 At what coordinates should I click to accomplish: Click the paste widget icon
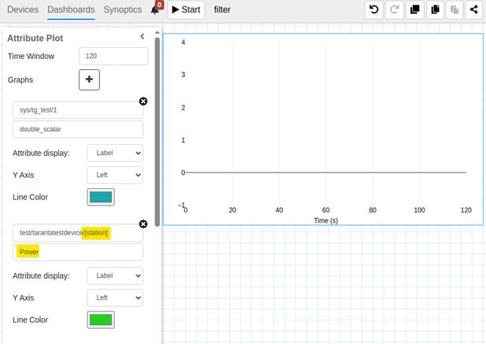[x=454, y=9]
